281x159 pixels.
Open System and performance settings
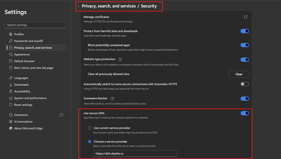(x=30, y=98)
